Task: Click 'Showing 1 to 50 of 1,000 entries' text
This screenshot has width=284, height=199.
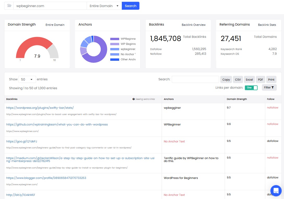Action: [33, 88]
